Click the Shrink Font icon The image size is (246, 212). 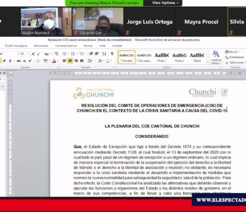(x=38, y=54)
